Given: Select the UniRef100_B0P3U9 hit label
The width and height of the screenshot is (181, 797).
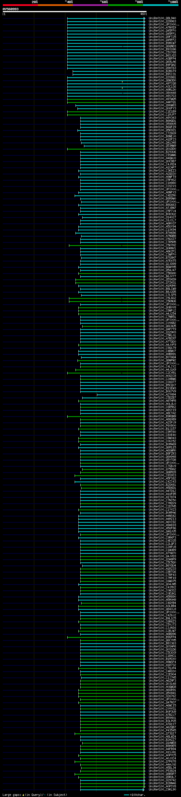Looking at the screenshot, I should tap(162, 712).
